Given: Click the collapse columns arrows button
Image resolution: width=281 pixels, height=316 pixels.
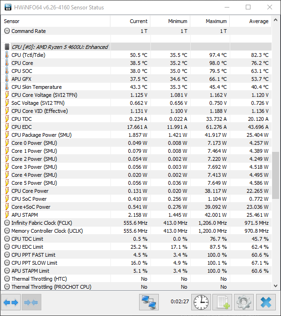Looking at the screenshot, I should (x=31, y=302).
